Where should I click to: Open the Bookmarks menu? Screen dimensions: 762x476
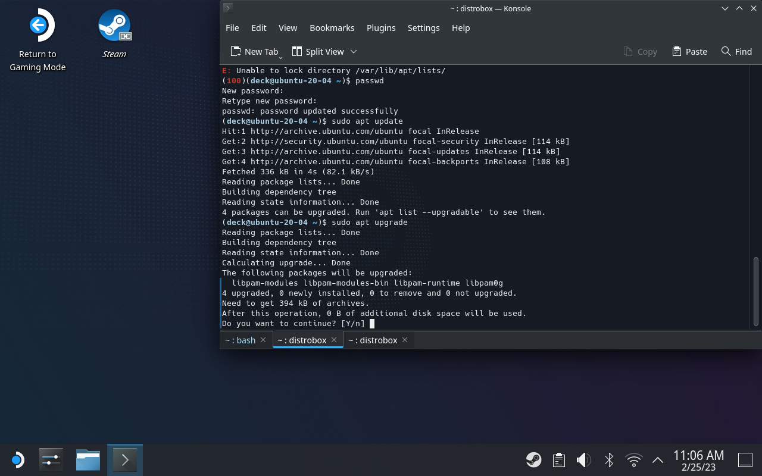pos(332,28)
